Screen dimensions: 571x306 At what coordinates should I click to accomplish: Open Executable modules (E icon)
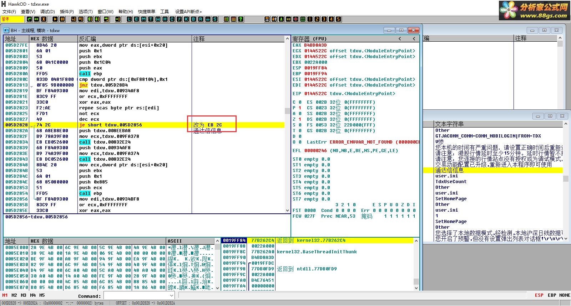pyautogui.click(x=136, y=19)
